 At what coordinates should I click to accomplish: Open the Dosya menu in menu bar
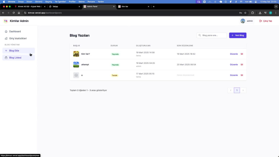(21, 2)
